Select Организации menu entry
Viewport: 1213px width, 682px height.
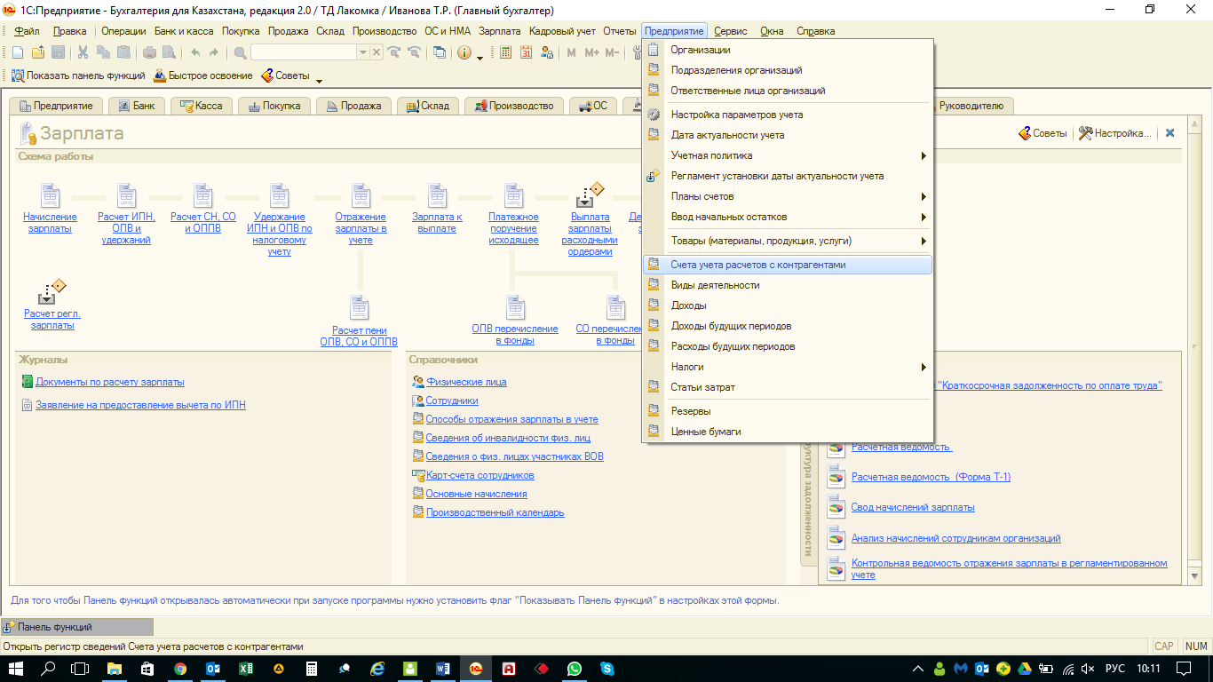coord(787,50)
